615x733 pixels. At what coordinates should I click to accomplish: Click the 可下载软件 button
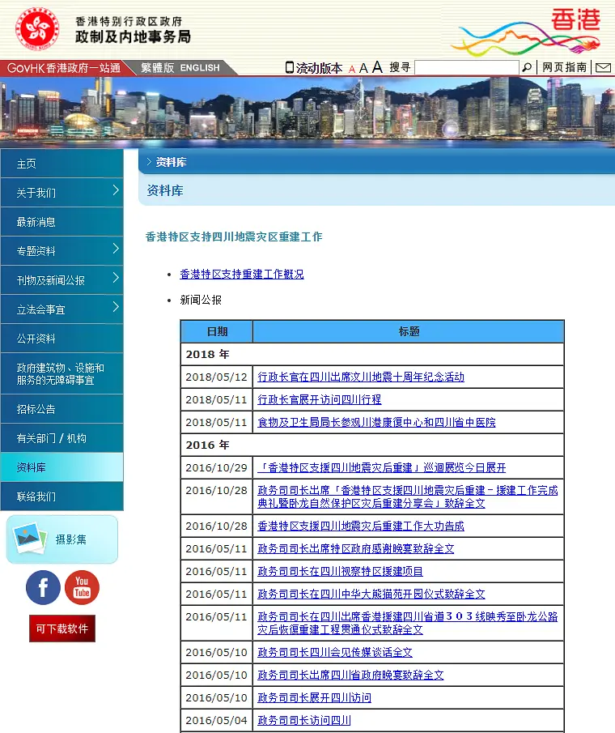coord(62,629)
